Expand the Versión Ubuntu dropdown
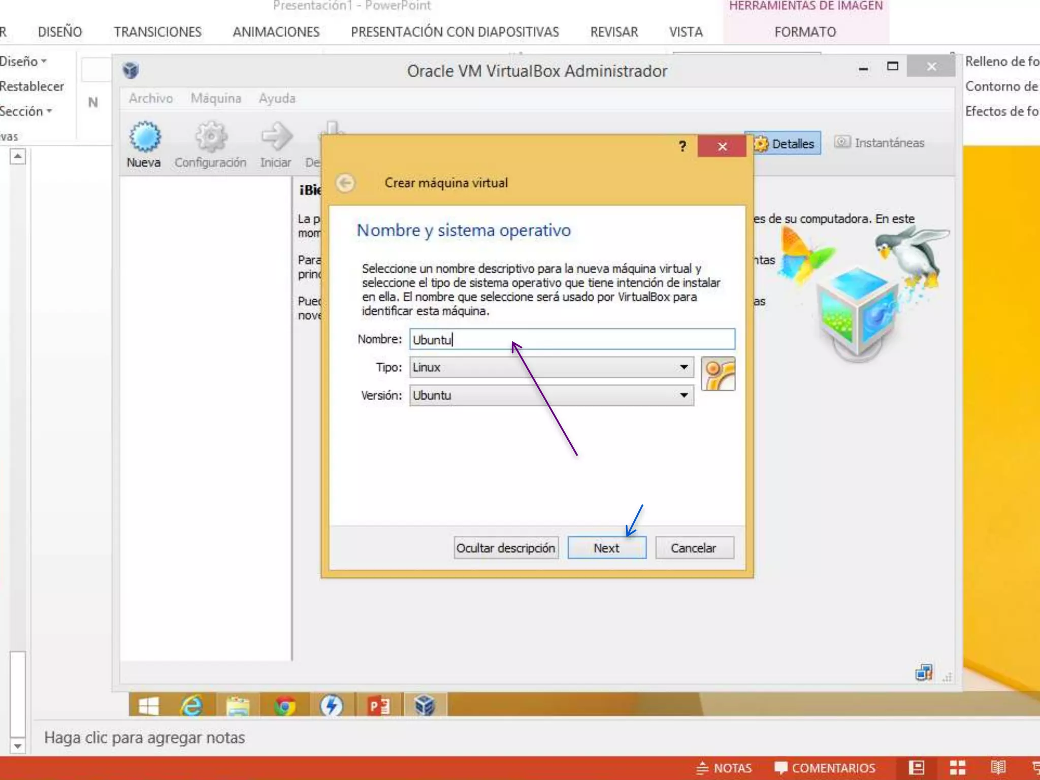 click(x=684, y=395)
